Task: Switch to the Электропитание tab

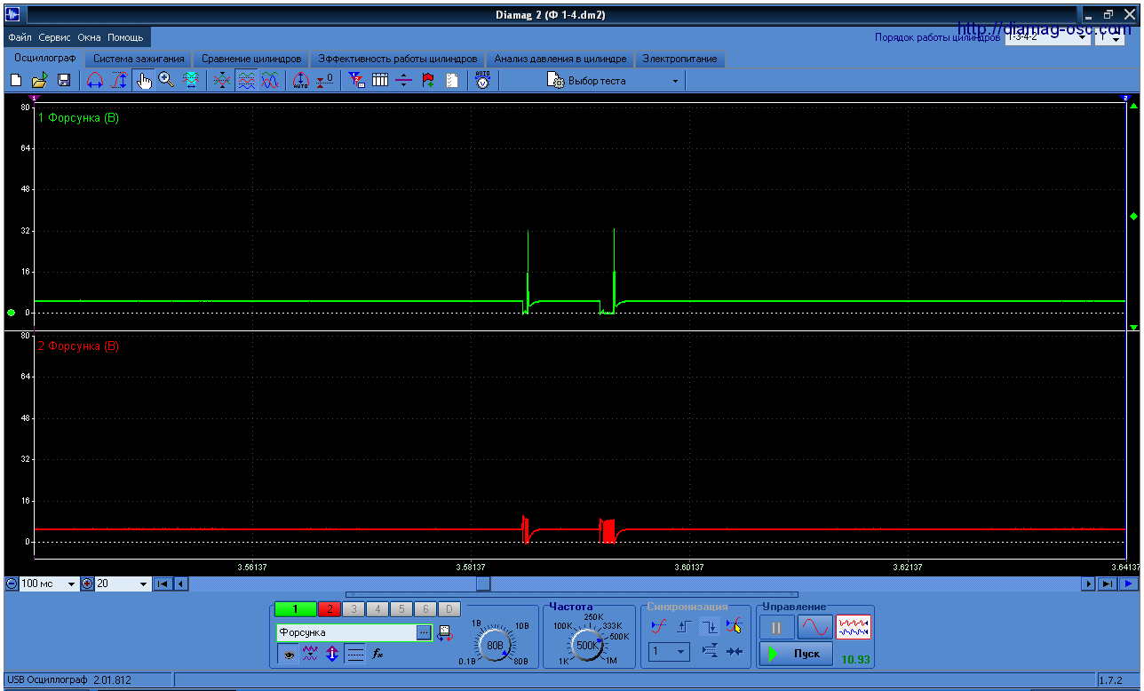Action: tap(680, 59)
